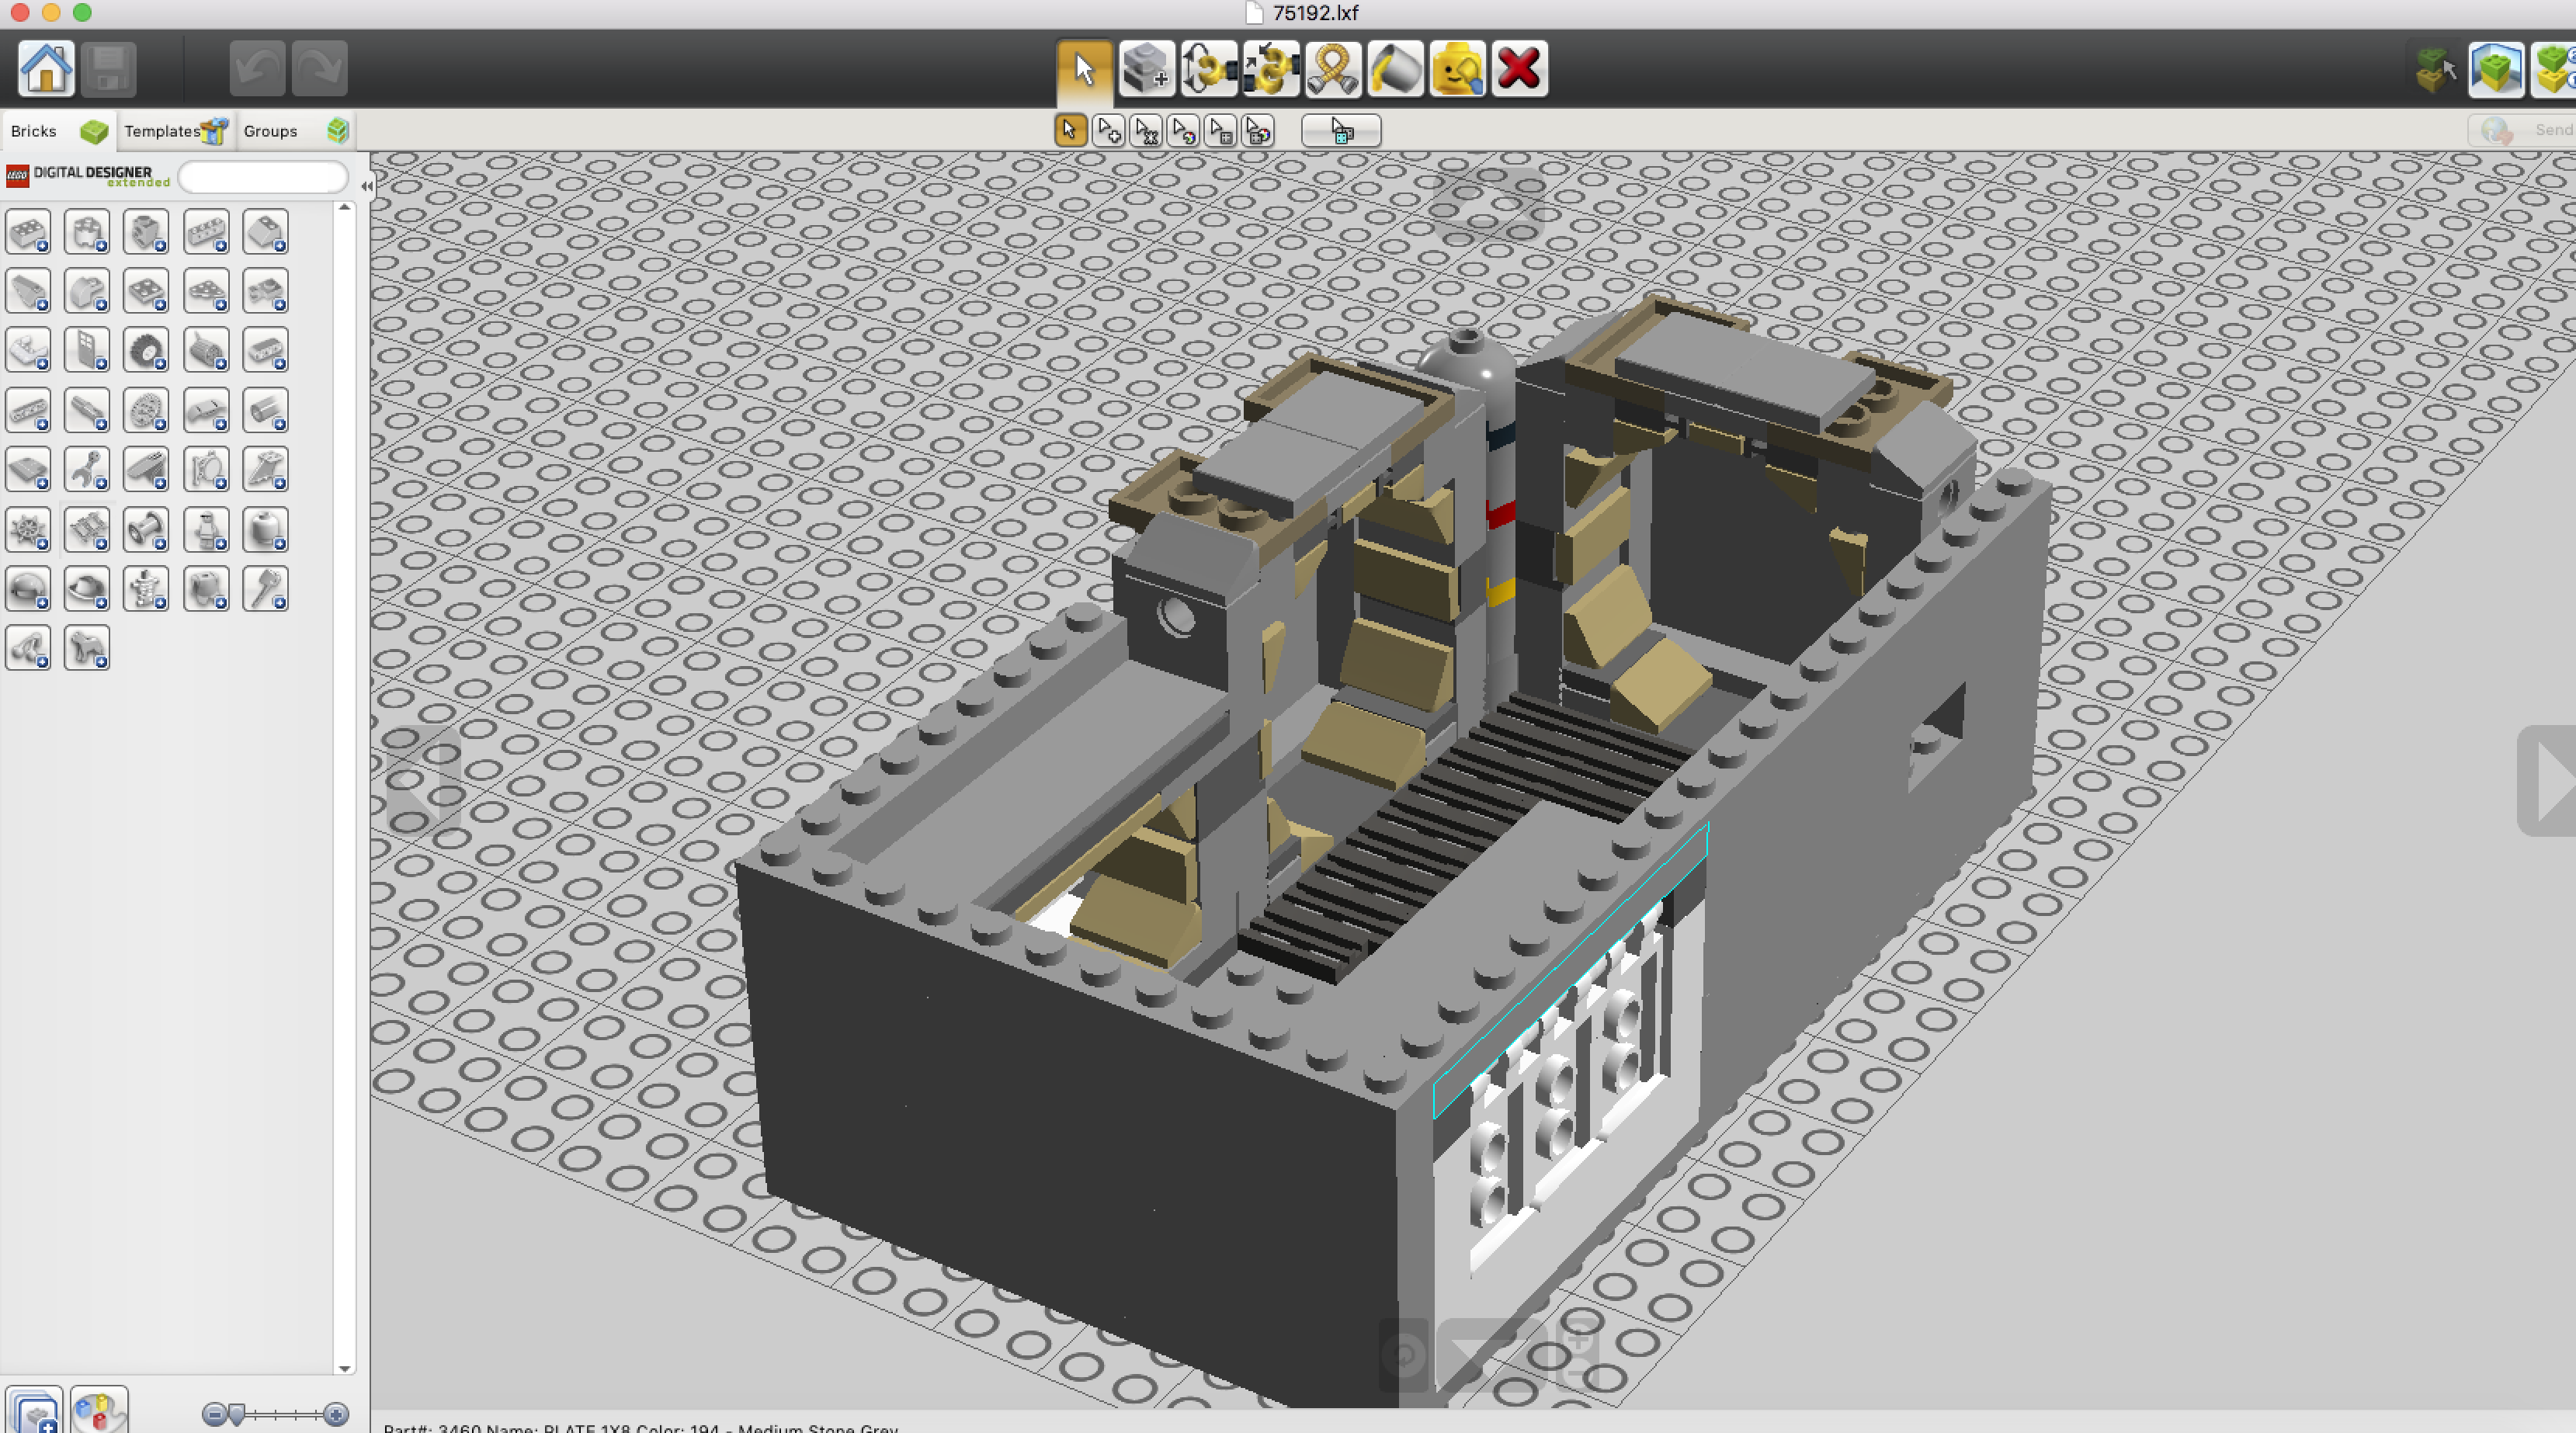Click the filter bricks by color button
The height and width of the screenshot is (1433, 2576).
(x=98, y=1411)
